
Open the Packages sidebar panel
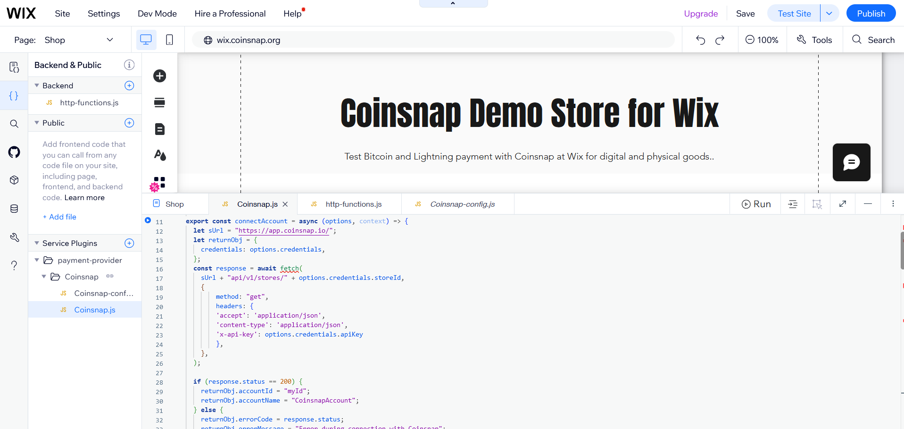pyautogui.click(x=14, y=180)
